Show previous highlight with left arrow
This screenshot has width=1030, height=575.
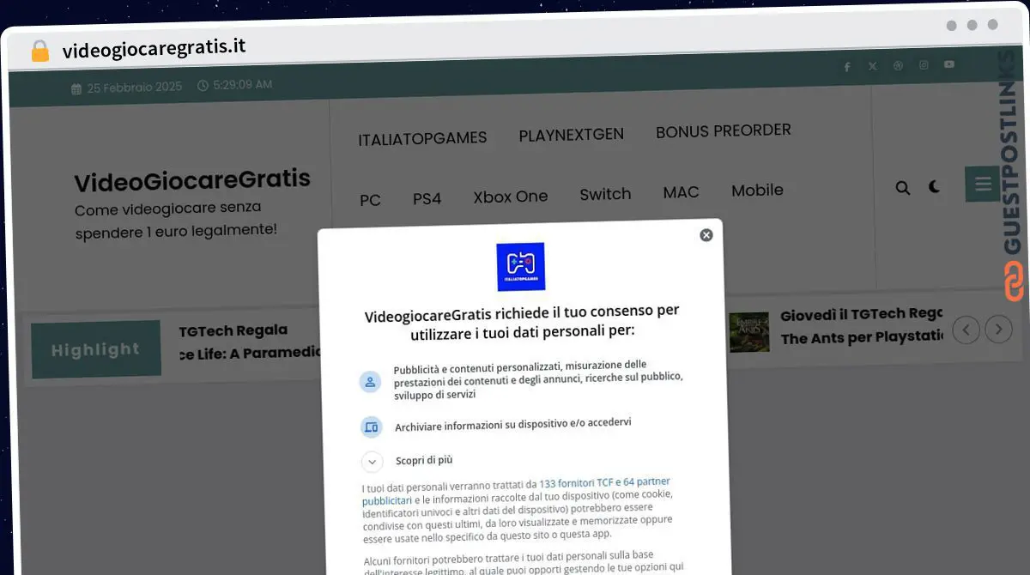click(966, 330)
